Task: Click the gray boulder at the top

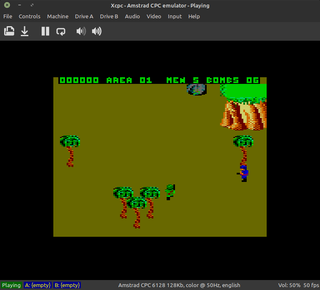Action: coord(197,89)
